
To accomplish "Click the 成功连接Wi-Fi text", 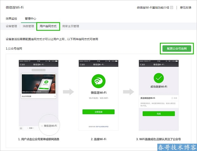I will (x=159, y=86).
